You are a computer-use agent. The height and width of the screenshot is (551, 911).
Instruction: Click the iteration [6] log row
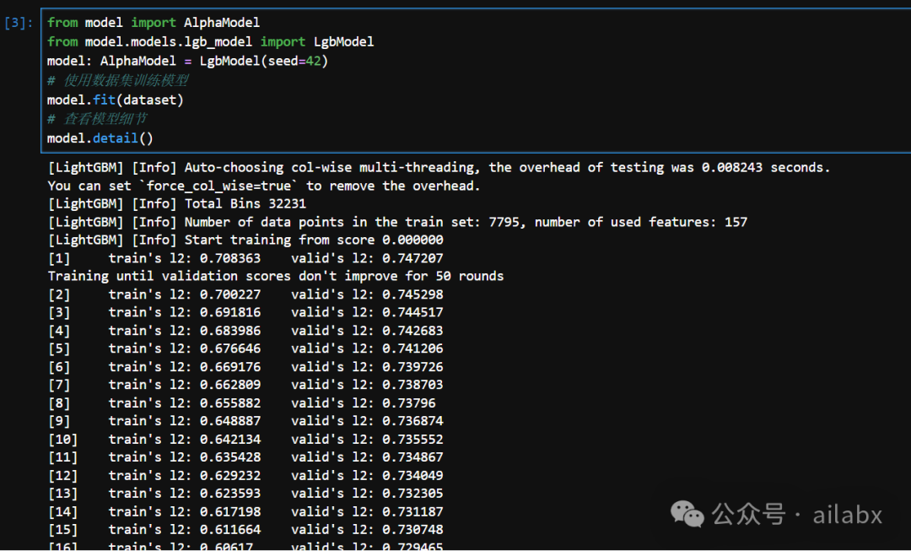click(x=245, y=367)
